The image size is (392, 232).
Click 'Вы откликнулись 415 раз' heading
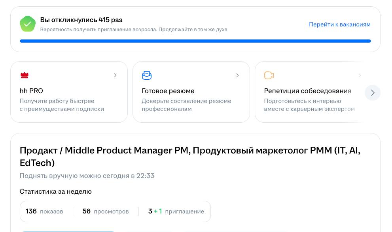click(81, 20)
